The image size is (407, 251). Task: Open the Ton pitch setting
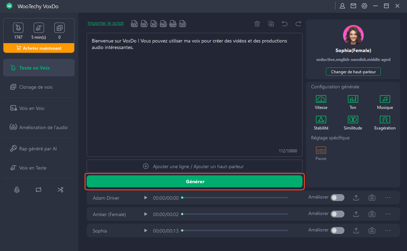353,99
